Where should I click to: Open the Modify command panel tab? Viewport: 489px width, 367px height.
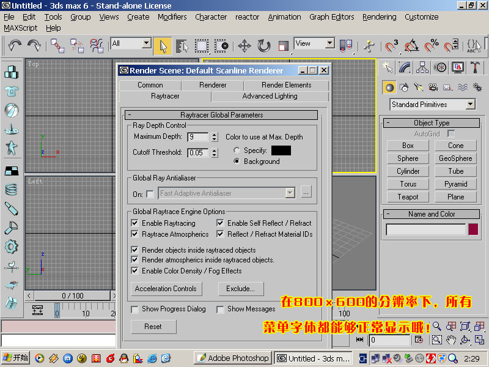pos(405,67)
